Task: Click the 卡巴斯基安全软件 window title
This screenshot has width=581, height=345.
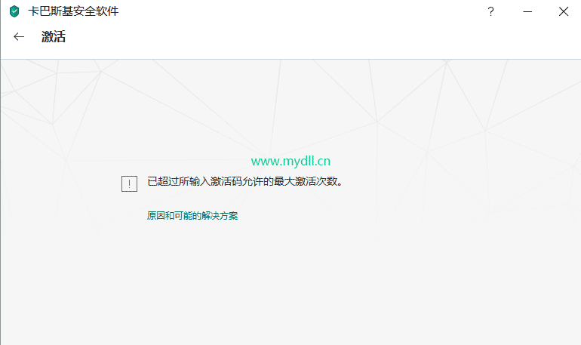Action: (73, 11)
